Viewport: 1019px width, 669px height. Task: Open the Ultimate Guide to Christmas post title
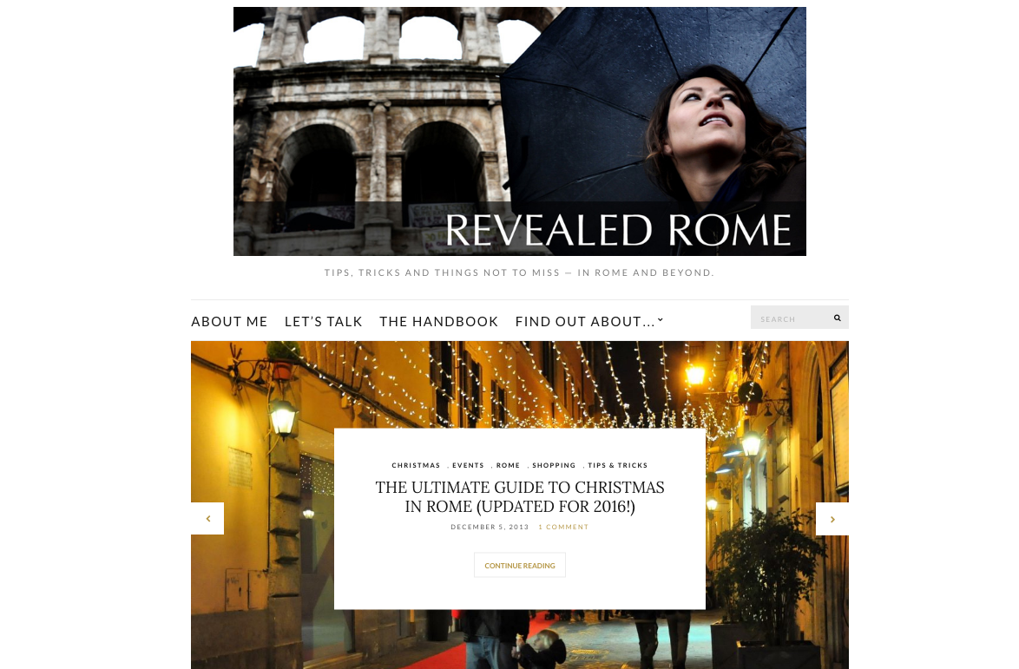pyautogui.click(x=520, y=497)
